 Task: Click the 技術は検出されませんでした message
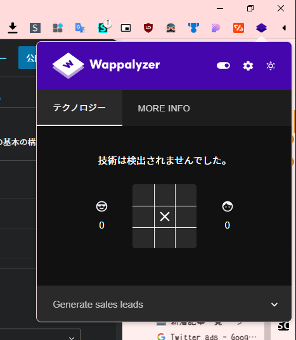162,161
